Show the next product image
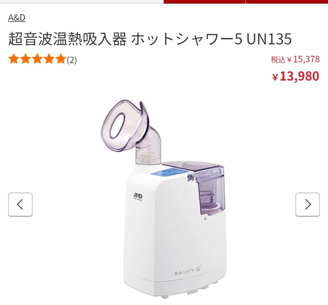328x305 pixels. pyautogui.click(x=307, y=205)
